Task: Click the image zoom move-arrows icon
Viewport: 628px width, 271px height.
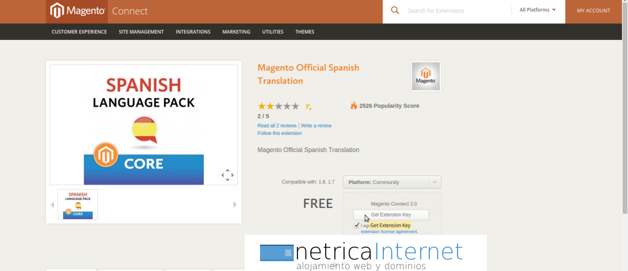Action: [228, 175]
